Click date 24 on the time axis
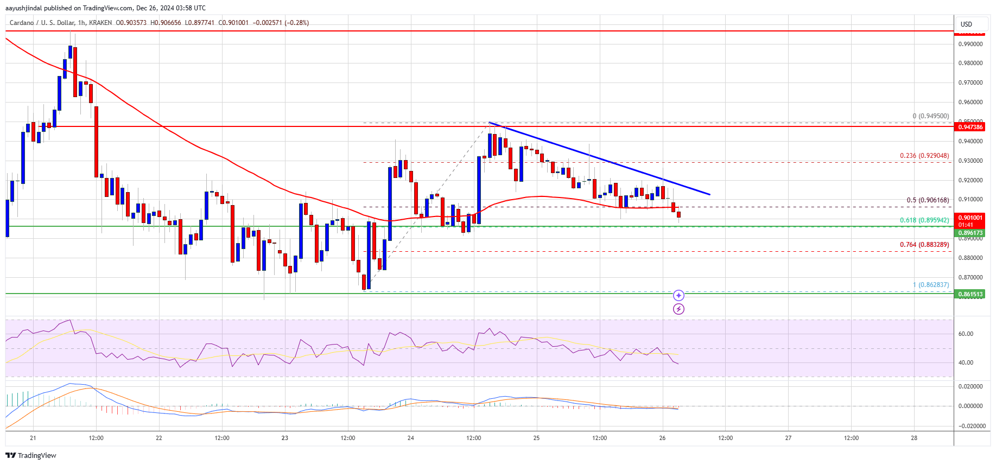Viewport: 996px width, 465px height. (410, 438)
